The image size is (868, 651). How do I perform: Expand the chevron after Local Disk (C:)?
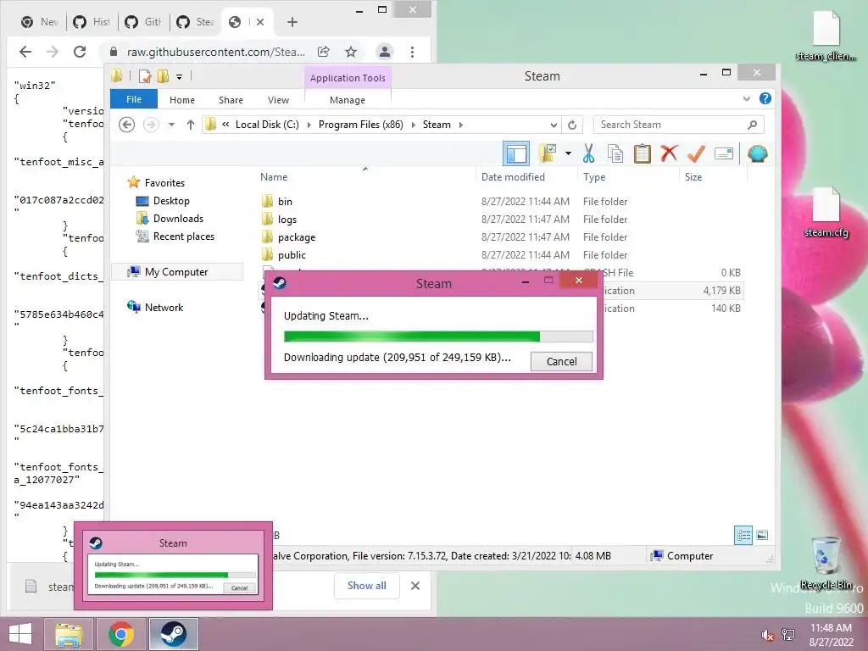coord(309,125)
